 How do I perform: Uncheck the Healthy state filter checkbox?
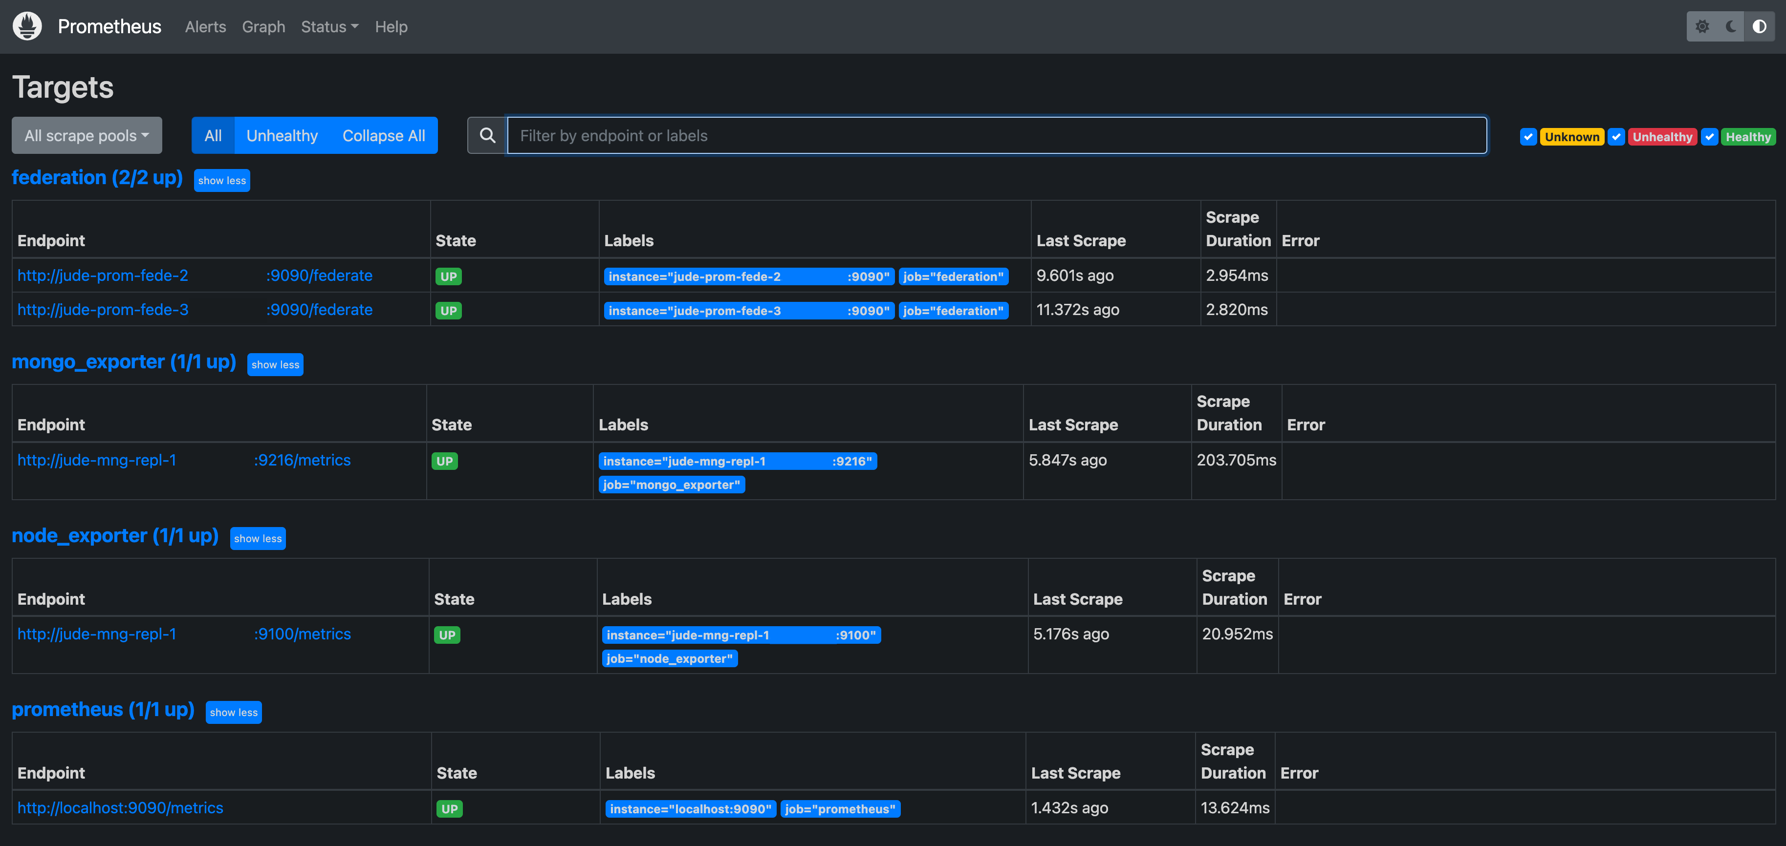[x=1709, y=136]
